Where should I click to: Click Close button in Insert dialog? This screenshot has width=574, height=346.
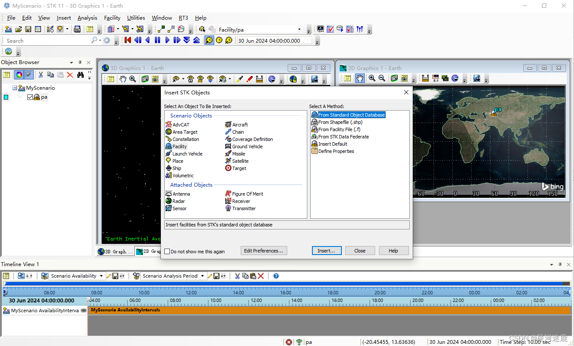(x=360, y=251)
